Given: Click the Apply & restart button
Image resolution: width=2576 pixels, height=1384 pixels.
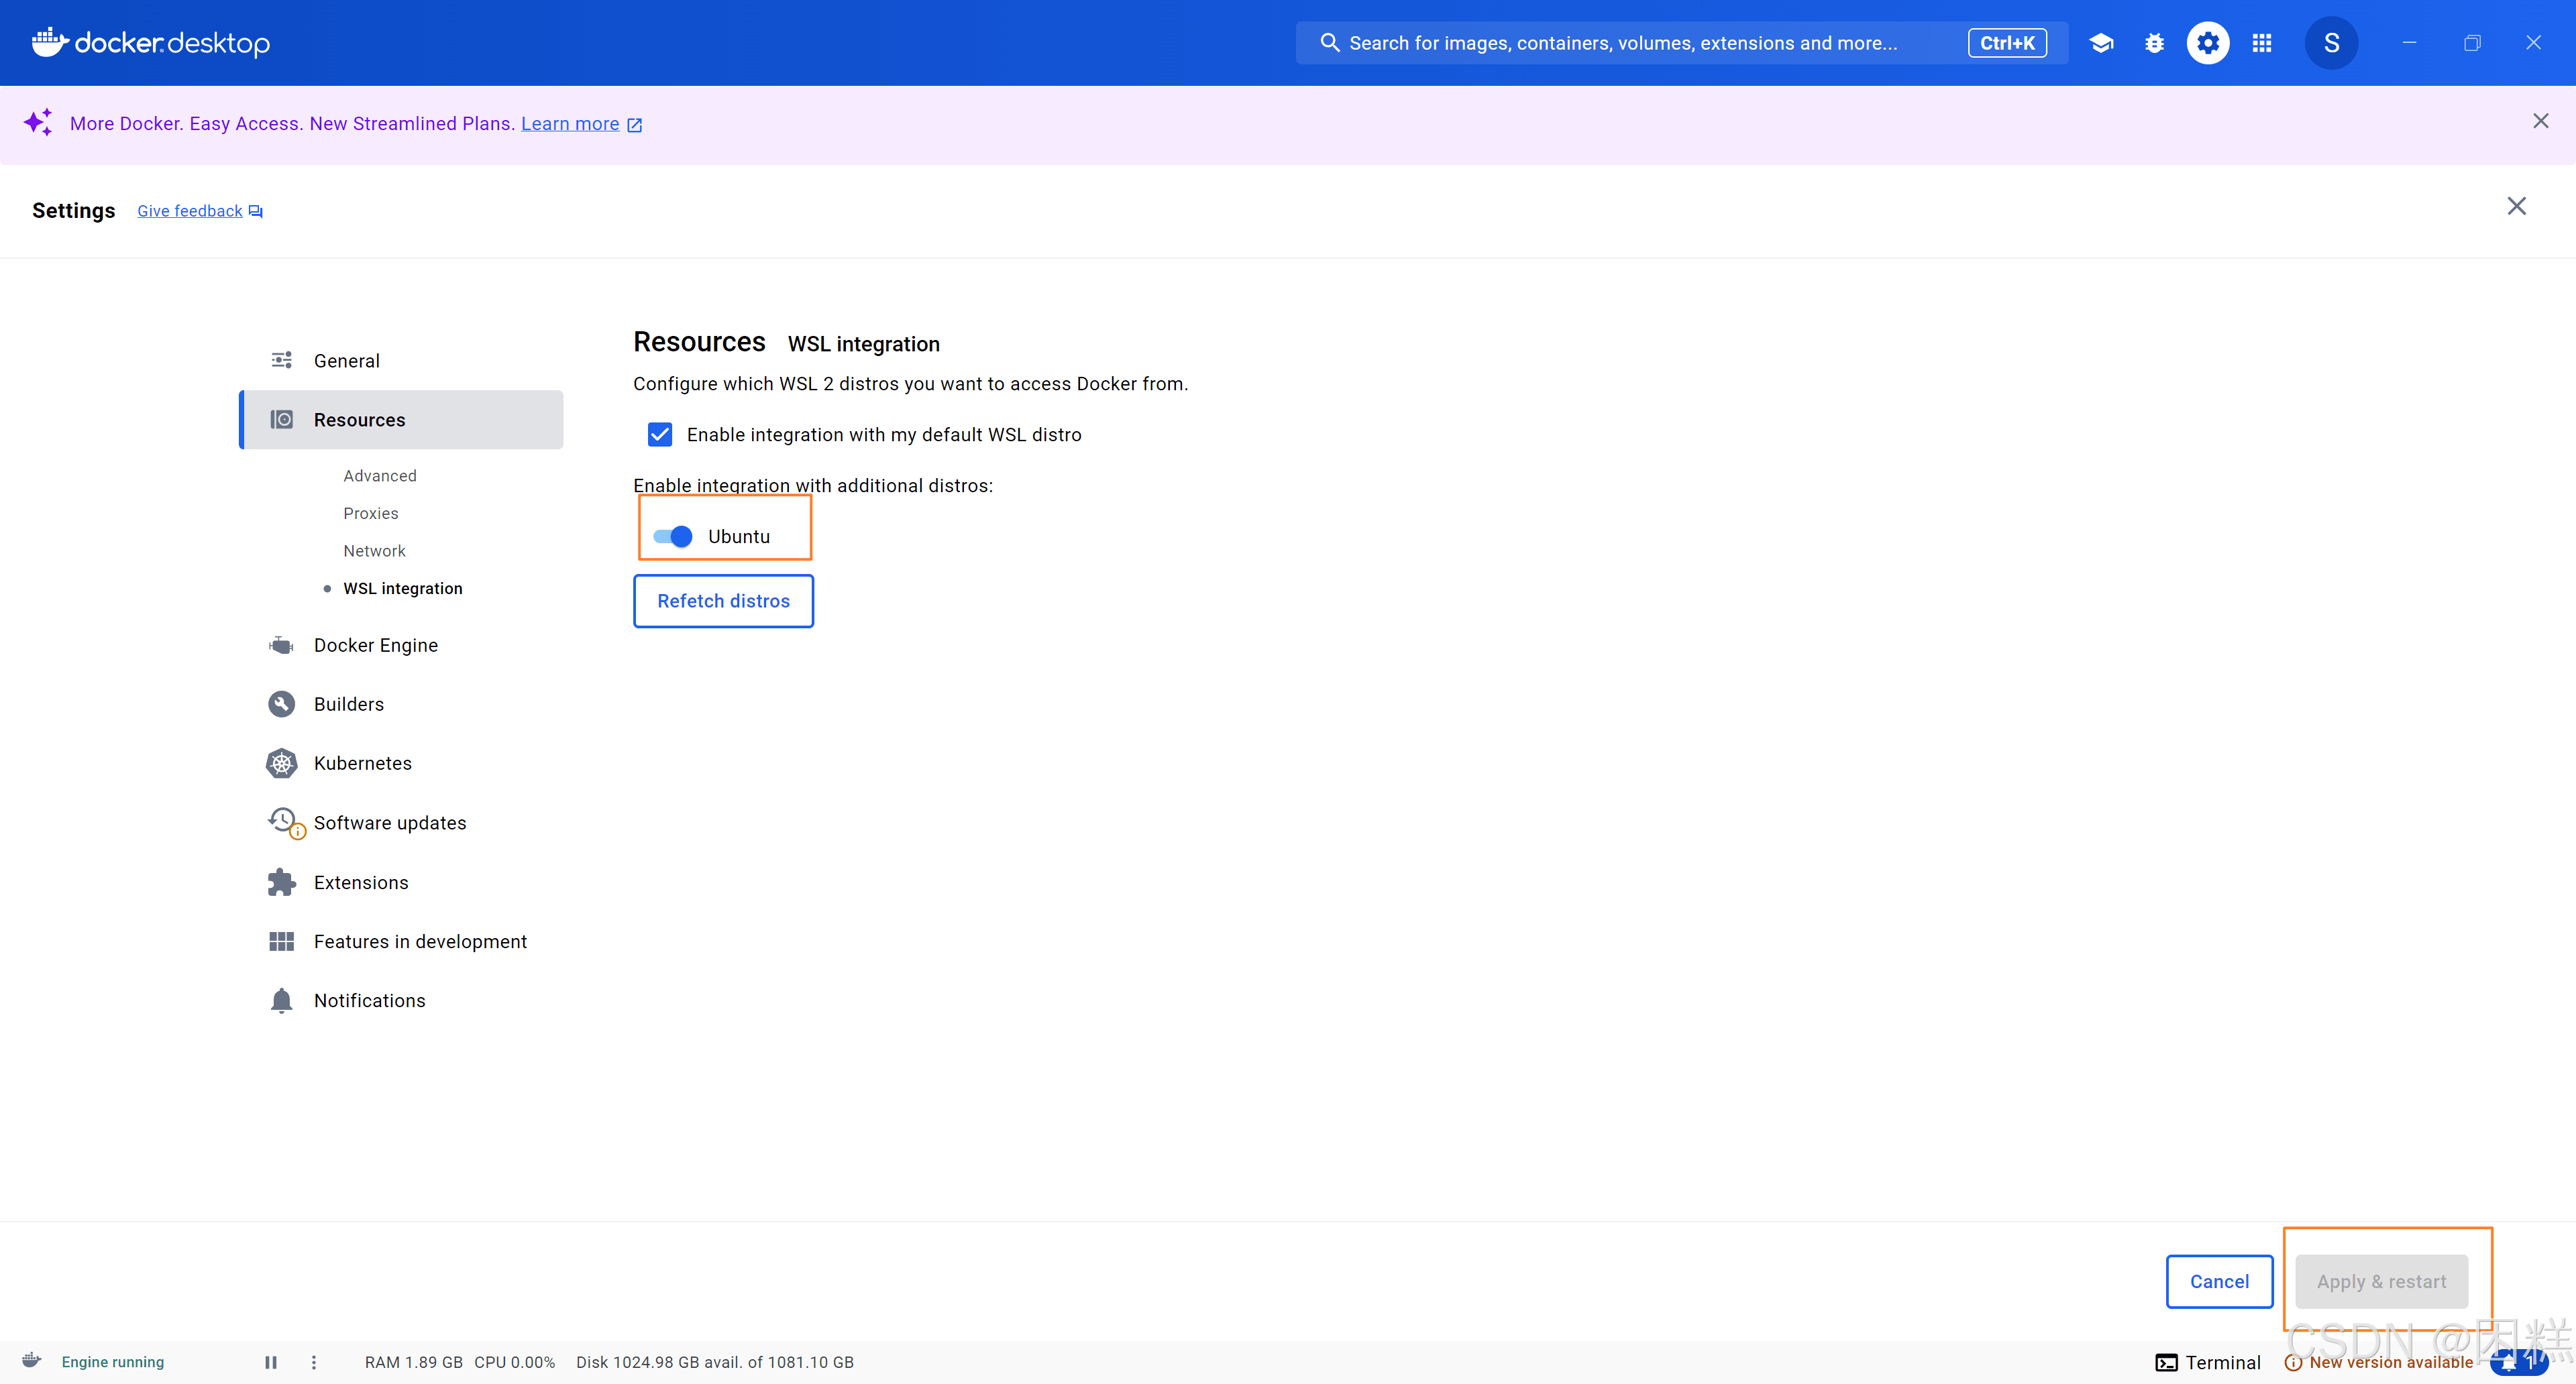Looking at the screenshot, I should (2381, 1281).
